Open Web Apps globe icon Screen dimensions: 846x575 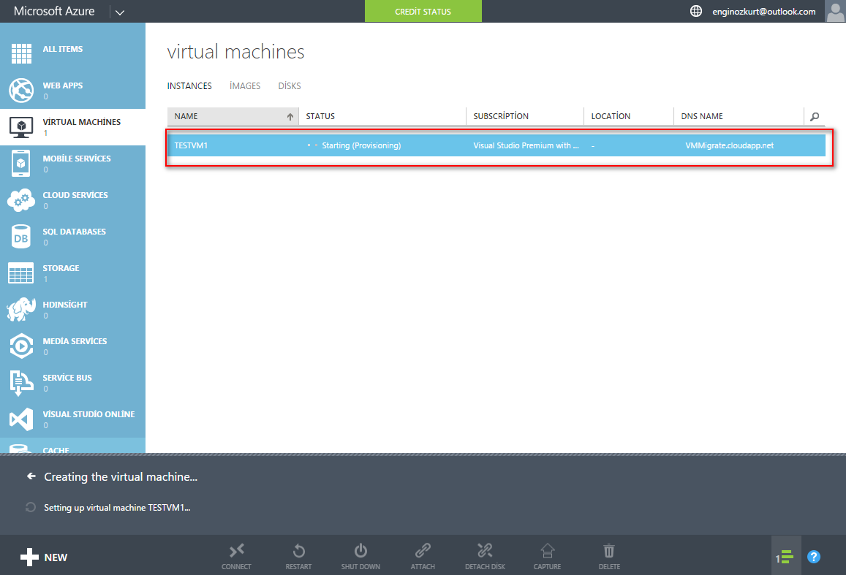coord(21,90)
